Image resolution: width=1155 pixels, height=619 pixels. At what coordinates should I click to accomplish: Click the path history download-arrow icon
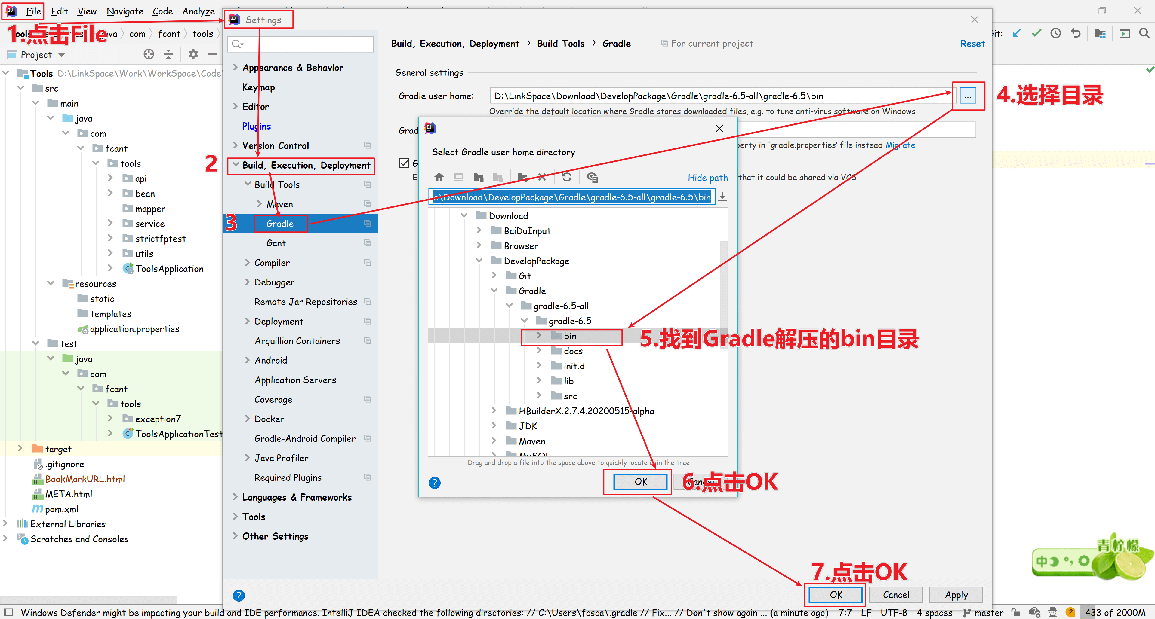(722, 197)
